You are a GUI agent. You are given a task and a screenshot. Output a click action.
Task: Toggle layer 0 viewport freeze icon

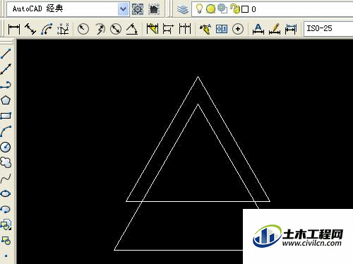[222, 8]
